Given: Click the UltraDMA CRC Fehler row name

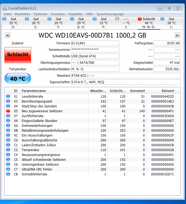Looking at the screenshot, I should (x=37, y=169).
